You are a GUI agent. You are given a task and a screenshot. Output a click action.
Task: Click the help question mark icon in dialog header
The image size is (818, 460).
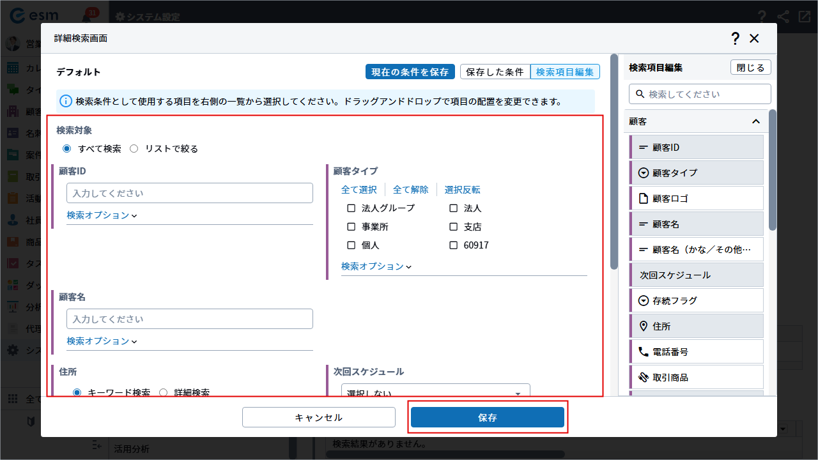point(736,38)
